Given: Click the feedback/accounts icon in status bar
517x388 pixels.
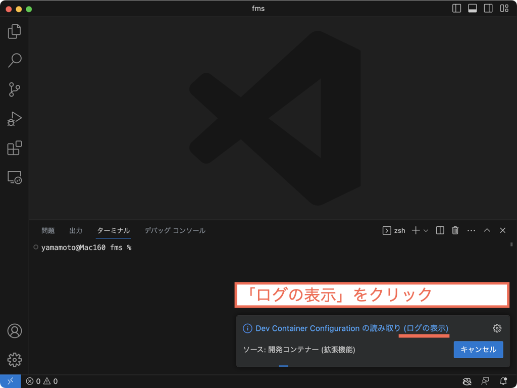Looking at the screenshot, I should click(485, 381).
